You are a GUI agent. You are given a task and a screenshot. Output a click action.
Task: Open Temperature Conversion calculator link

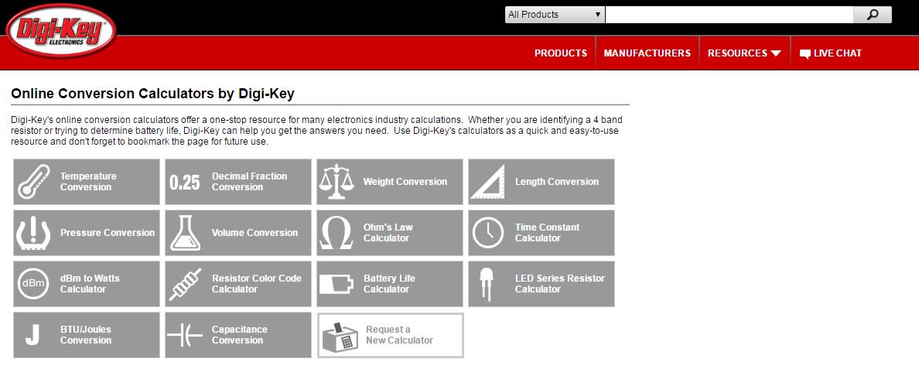[x=88, y=181]
